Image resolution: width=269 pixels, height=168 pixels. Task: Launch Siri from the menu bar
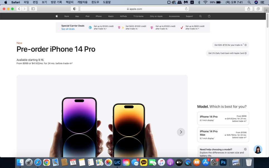click(256, 2)
